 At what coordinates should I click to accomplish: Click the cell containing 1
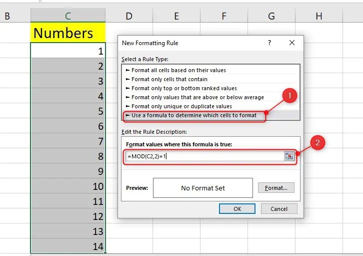coord(68,51)
